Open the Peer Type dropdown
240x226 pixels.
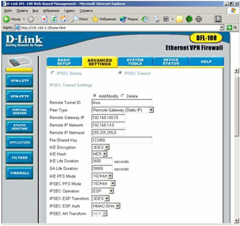click(x=122, y=110)
